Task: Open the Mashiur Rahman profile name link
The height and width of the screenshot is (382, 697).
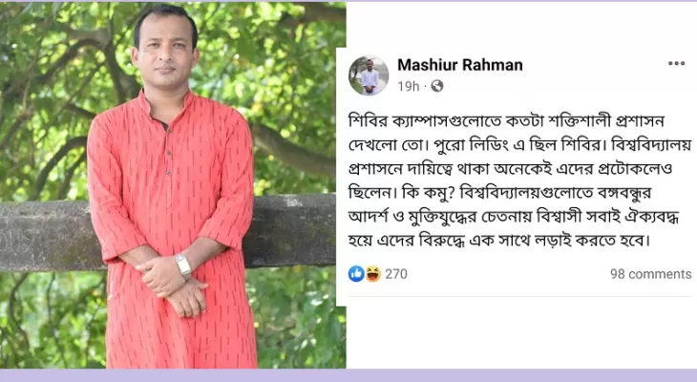Action: pos(459,65)
